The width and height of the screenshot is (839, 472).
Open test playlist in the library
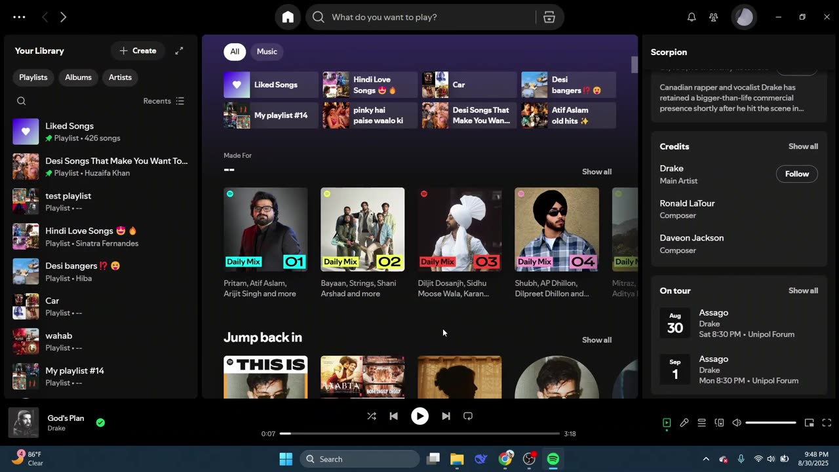[101, 201]
